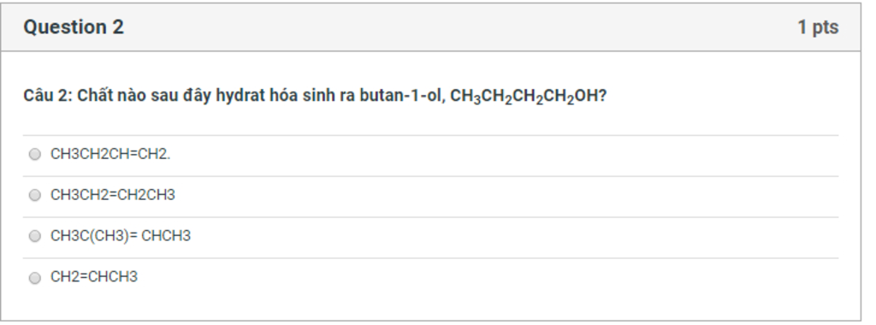Click the answer label CH3C(CH3)= CHCH3

point(120,236)
